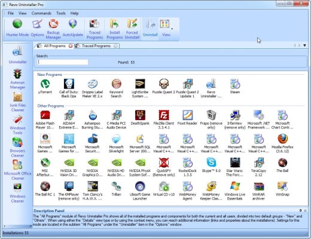This screenshot has height=239, width=311.
Task: Open the tab list dropdown arrow
Action: pos(304,45)
